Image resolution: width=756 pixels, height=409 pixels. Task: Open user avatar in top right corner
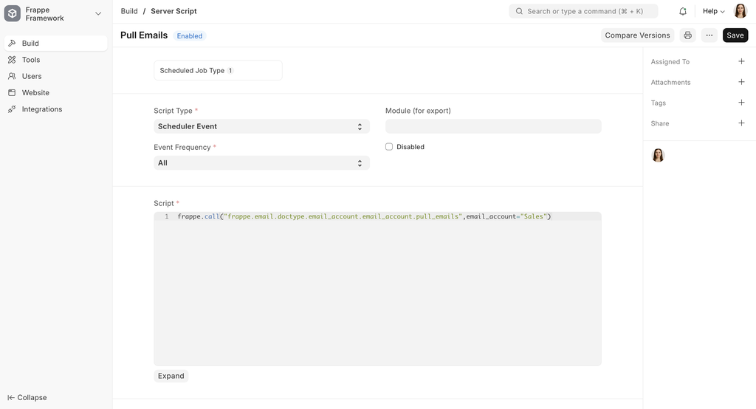(x=740, y=12)
